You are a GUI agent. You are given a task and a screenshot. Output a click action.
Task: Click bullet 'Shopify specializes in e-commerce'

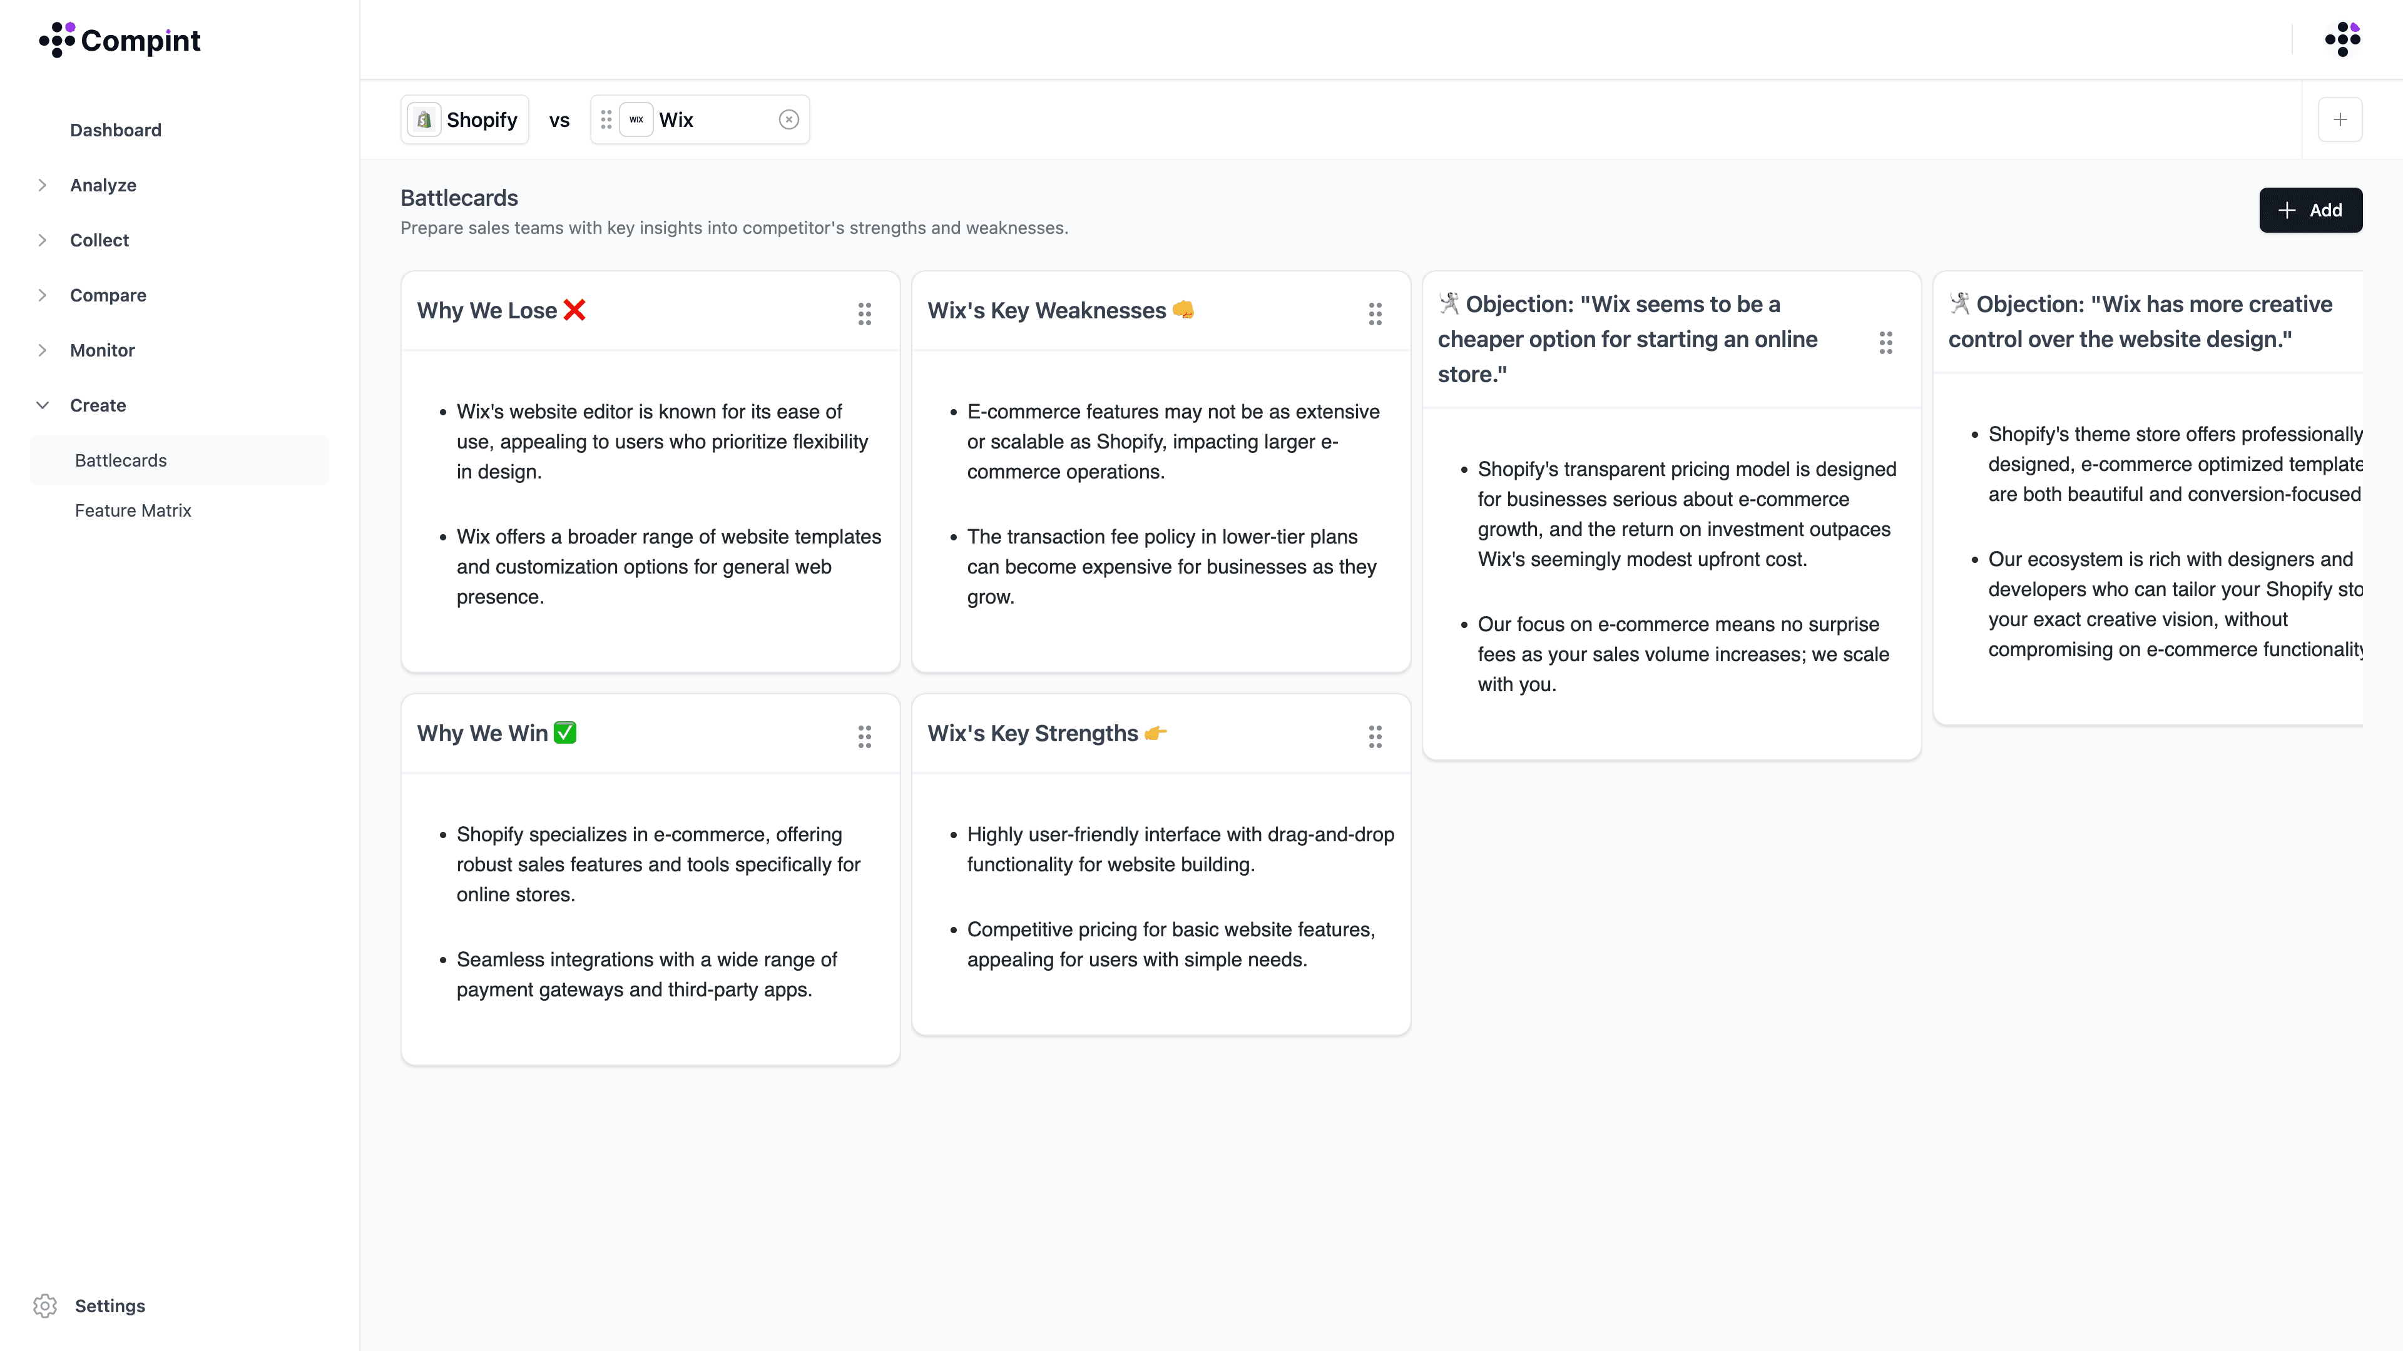658,864
